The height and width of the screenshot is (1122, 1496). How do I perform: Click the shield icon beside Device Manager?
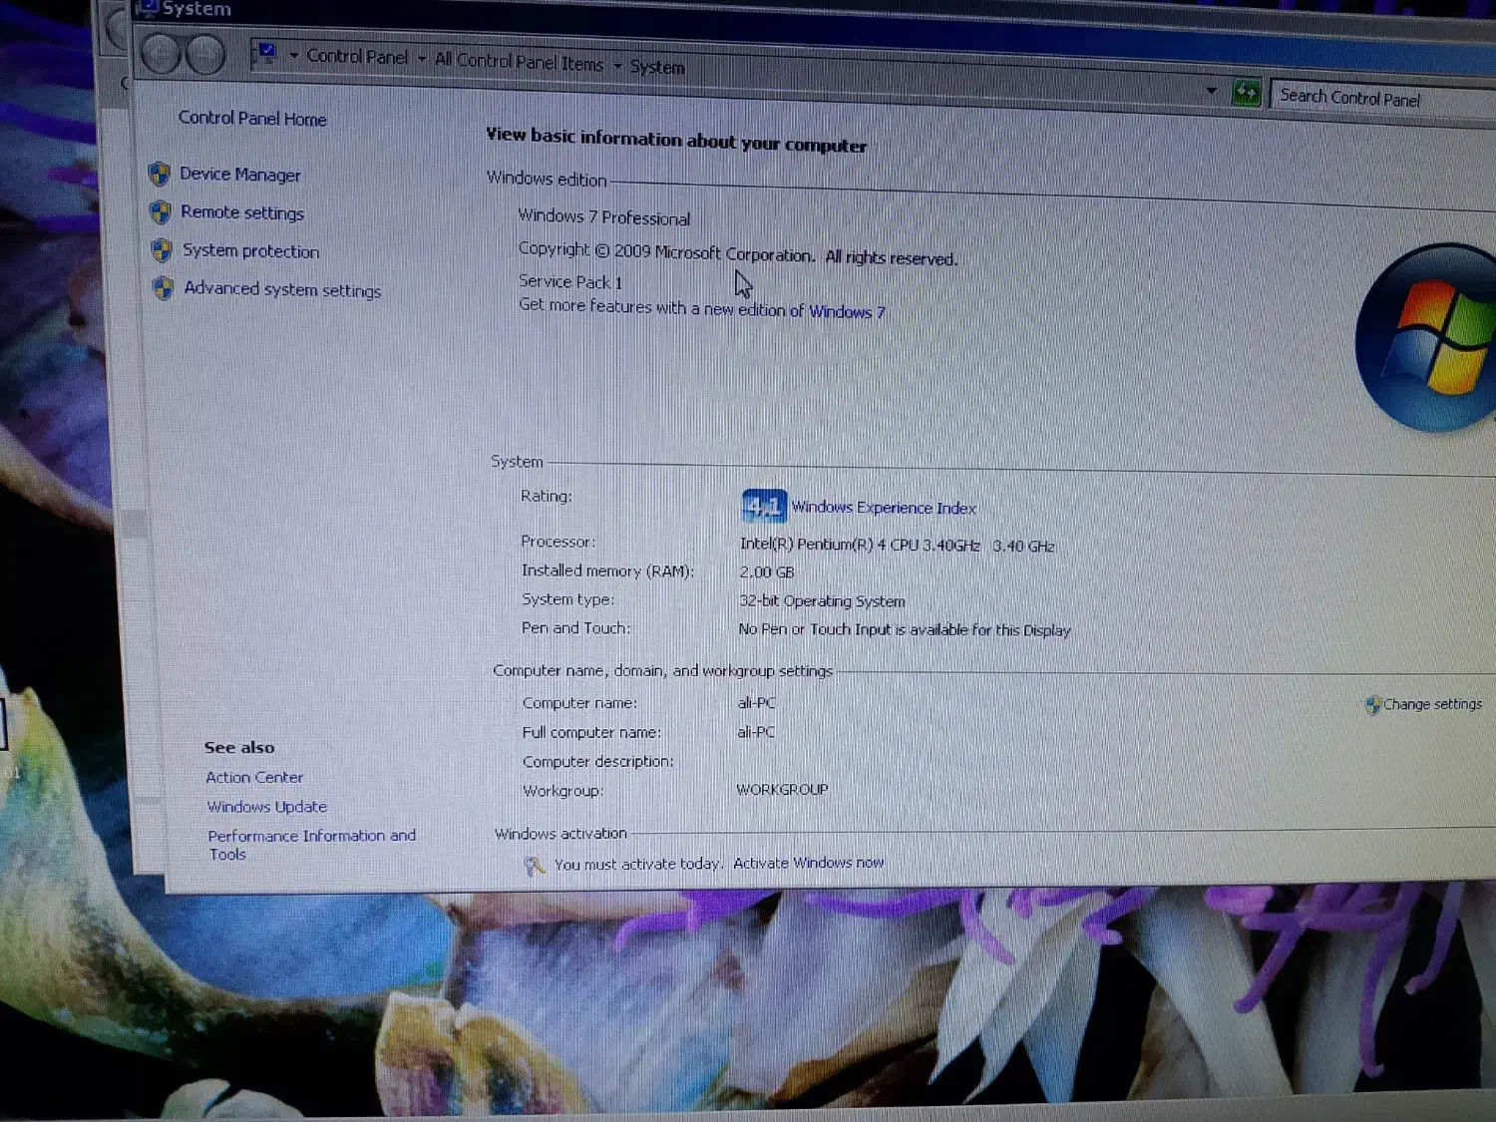[x=160, y=175]
